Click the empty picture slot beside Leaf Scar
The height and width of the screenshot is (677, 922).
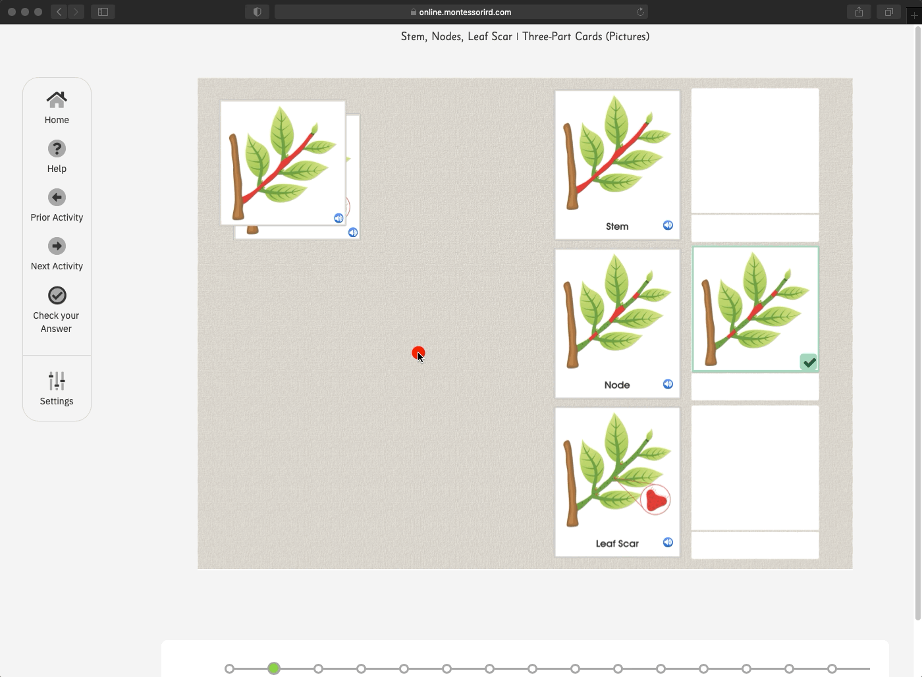pos(755,468)
